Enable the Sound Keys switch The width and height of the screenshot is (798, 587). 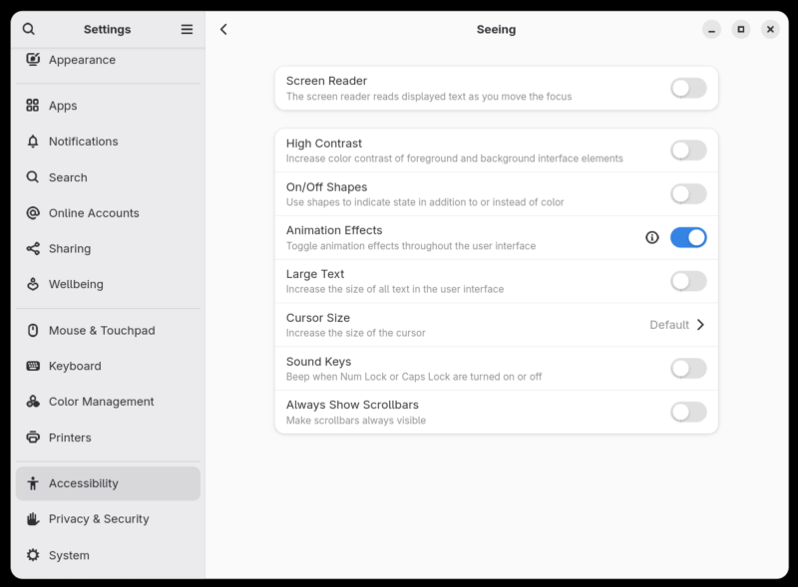click(x=688, y=369)
